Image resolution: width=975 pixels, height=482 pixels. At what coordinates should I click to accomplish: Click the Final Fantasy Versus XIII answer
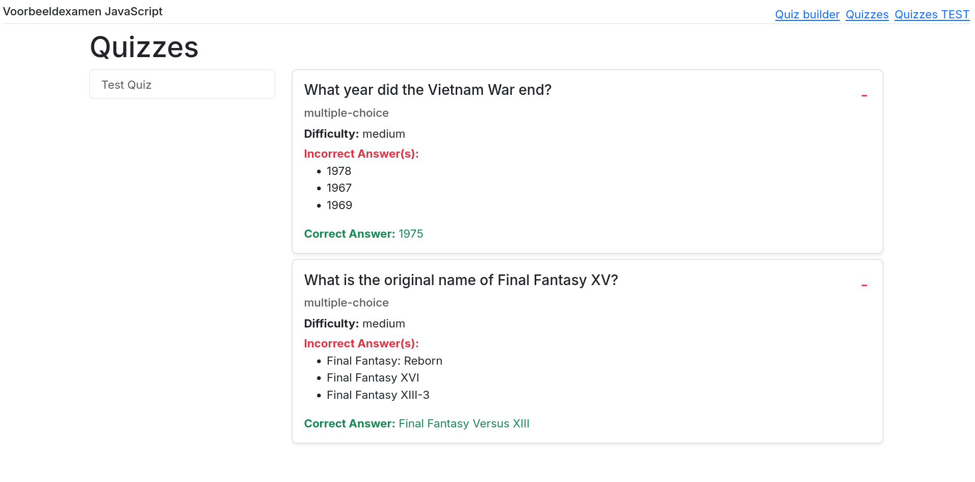pyautogui.click(x=464, y=423)
